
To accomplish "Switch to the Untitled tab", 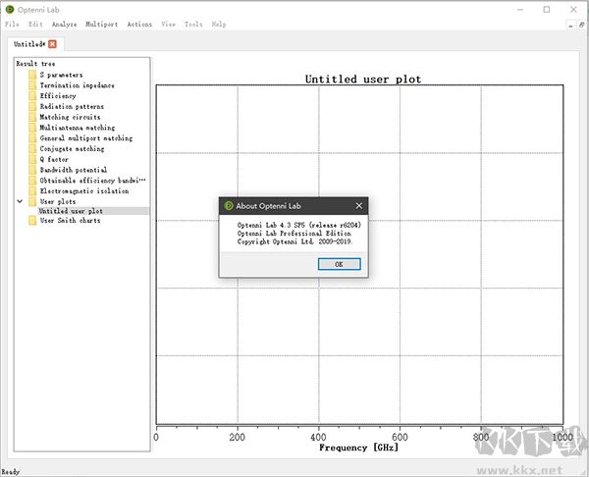I will click(27, 44).
